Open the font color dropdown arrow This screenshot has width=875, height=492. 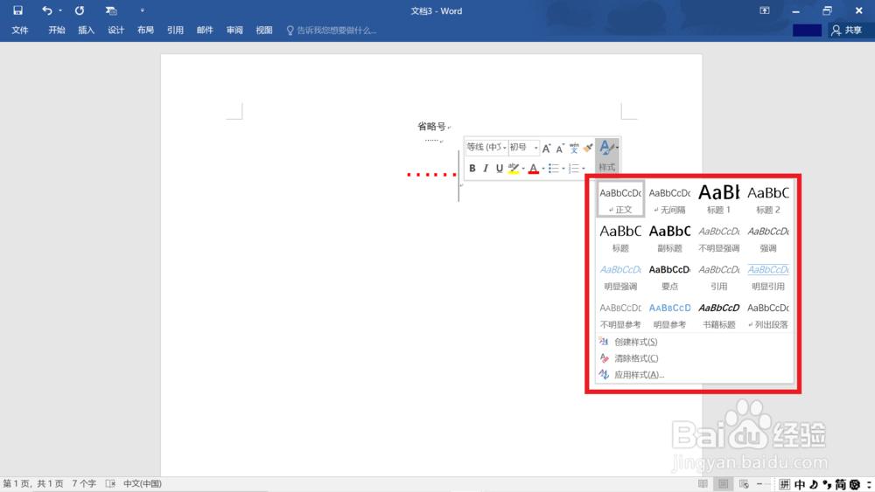point(543,169)
